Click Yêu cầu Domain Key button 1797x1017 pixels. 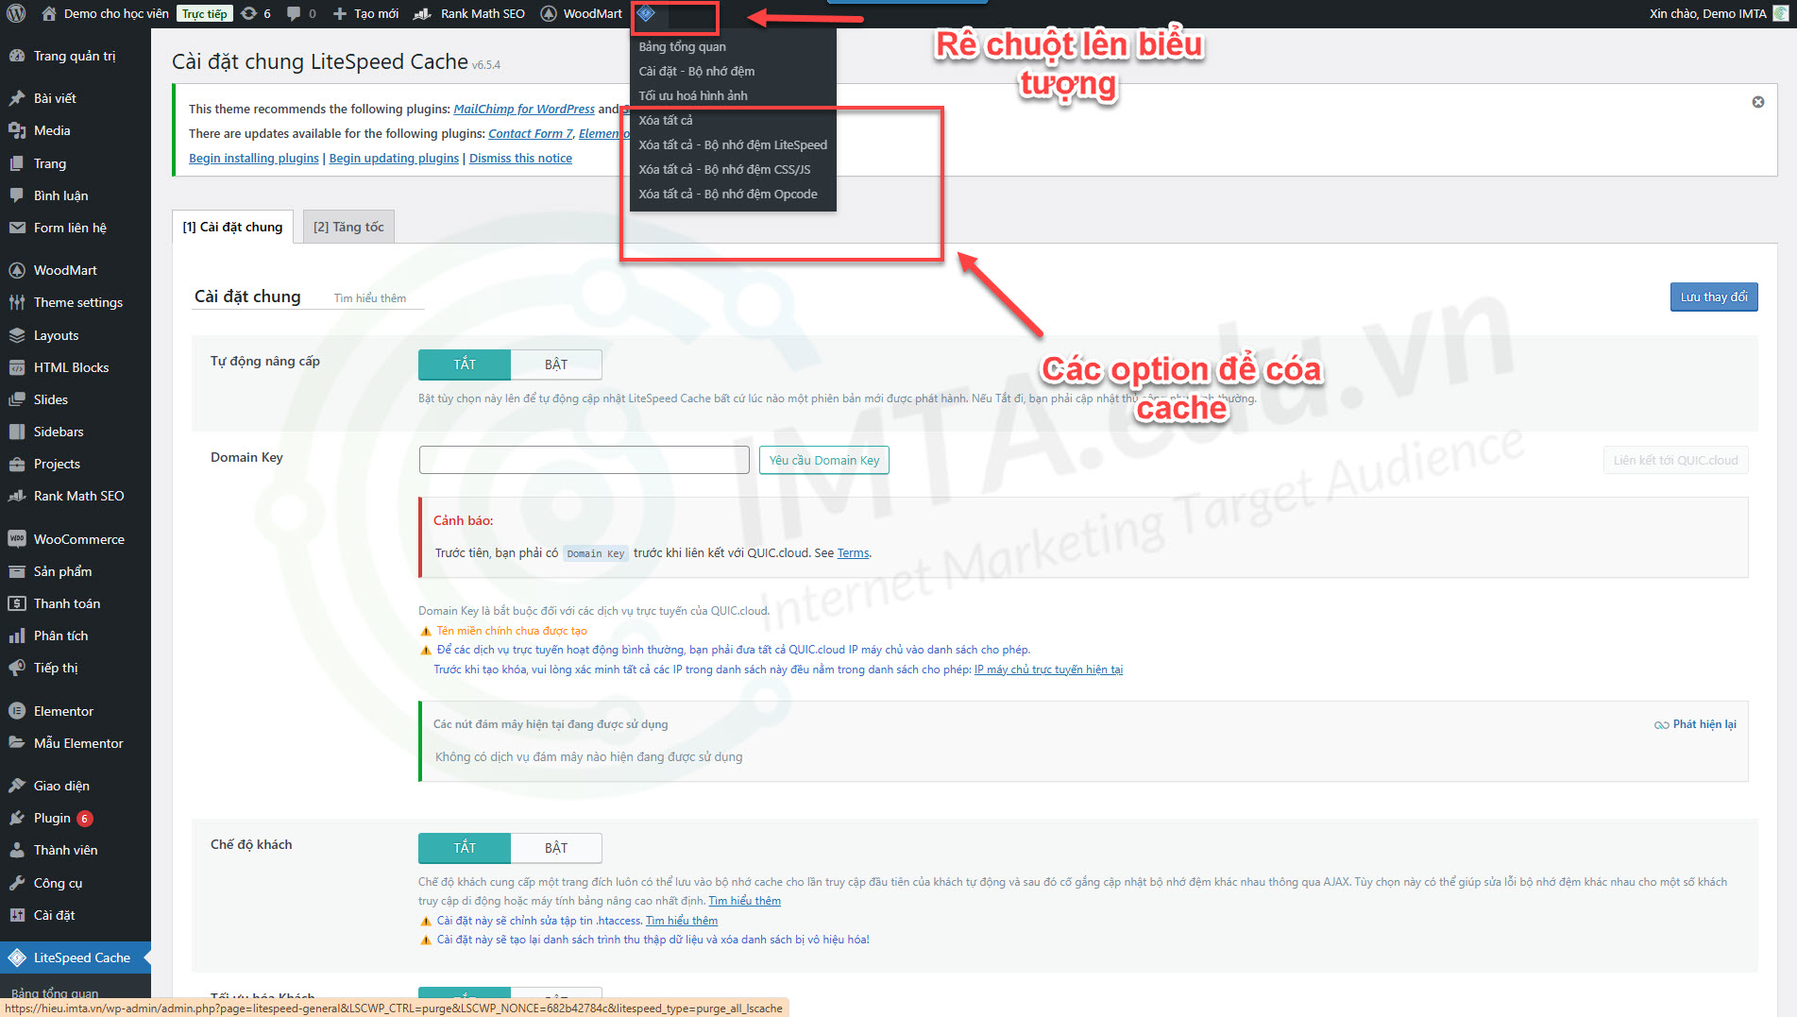[824, 460]
